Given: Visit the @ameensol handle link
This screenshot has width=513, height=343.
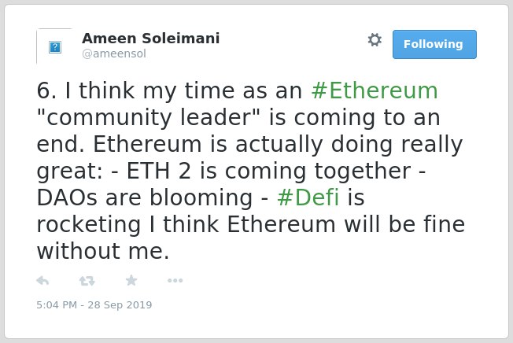Looking at the screenshot, I should pyautogui.click(x=114, y=53).
